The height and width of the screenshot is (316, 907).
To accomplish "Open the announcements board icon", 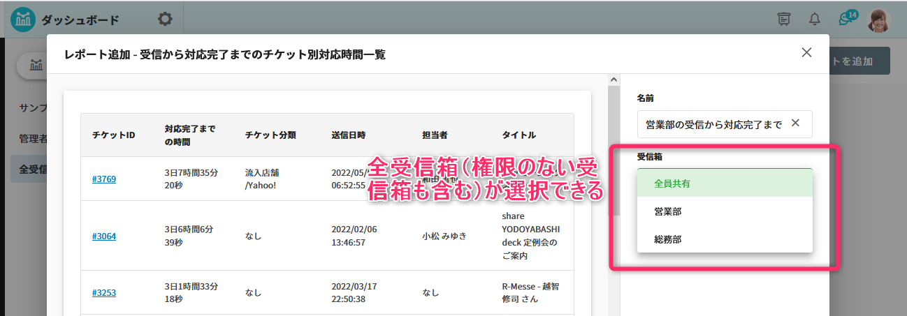I will click(x=784, y=20).
